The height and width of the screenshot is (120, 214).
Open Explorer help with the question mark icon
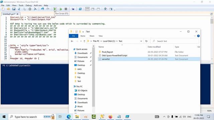click(198, 36)
